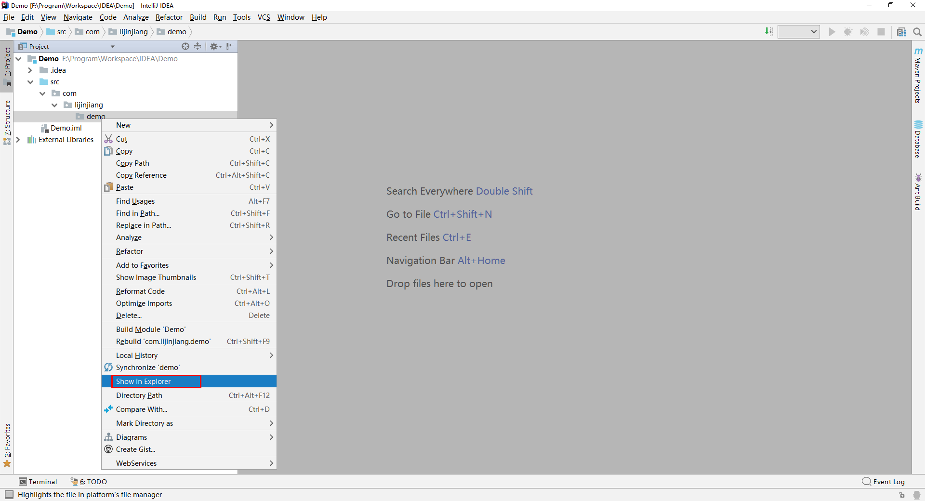
Task: Open the run configuration dropdown
Action: pos(799,32)
